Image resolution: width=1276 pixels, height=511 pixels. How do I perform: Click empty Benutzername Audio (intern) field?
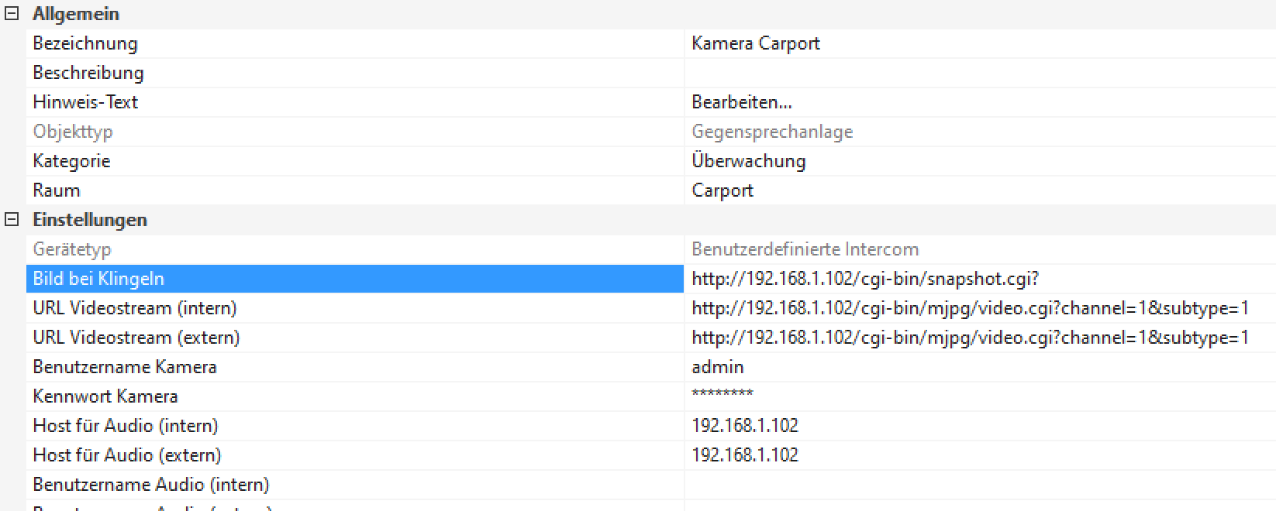[x=977, y=485]
